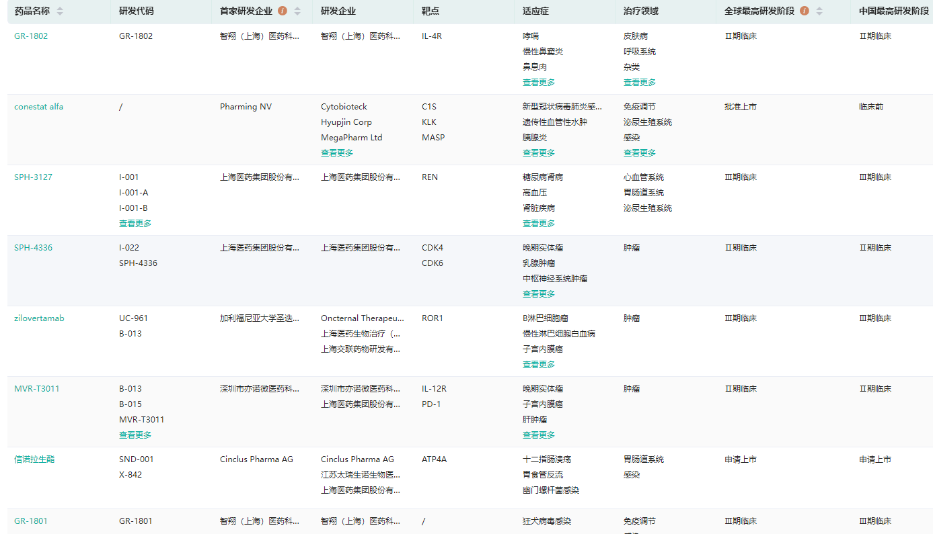Screen dimensions: 933x534
Task: Click 批准上市 status for conestat alfa
Action: tap(741, 107)
